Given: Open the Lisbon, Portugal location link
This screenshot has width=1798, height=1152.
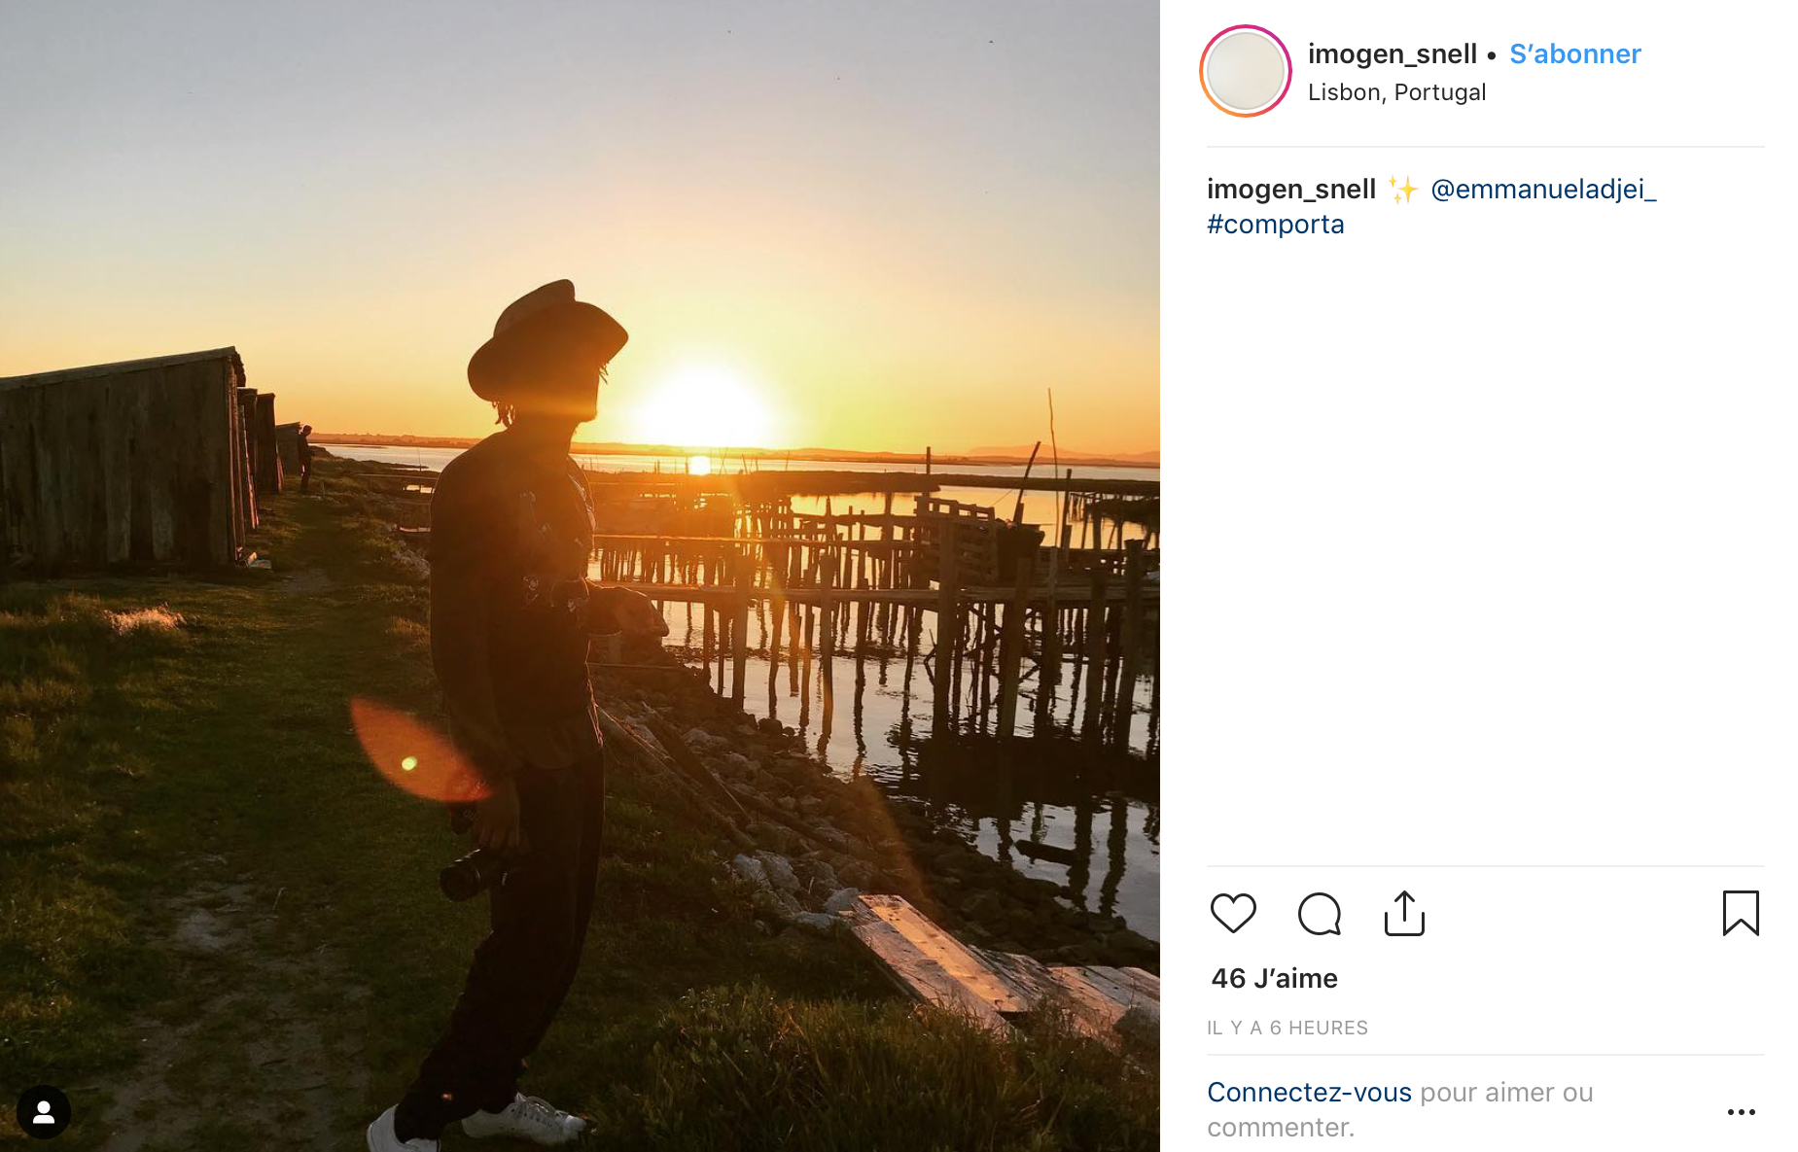Looking at the screenshot, I should pos(1396,92).
